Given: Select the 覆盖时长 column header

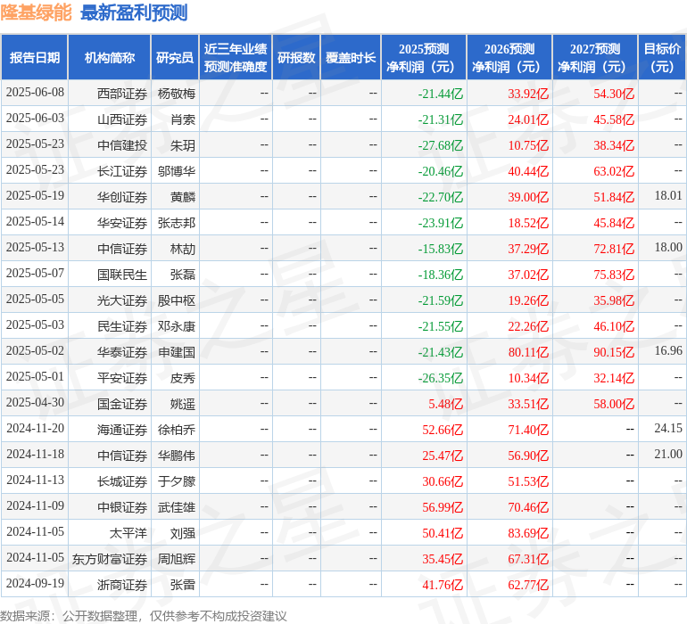Looking at the screenshot, I should point(351,58).
